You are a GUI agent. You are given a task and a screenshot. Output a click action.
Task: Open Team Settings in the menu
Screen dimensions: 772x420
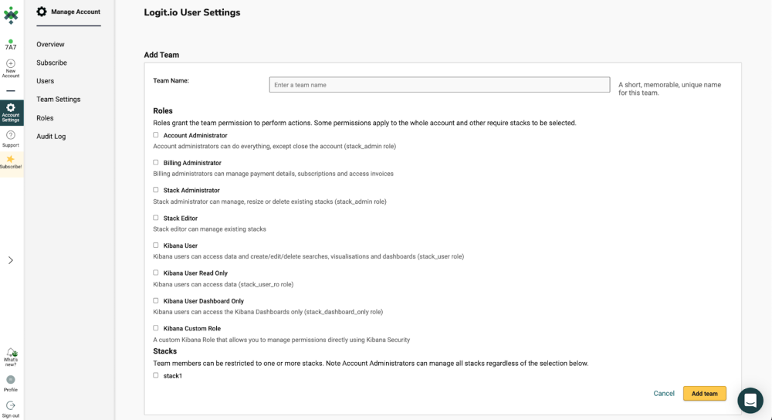[x=58, y=99]
